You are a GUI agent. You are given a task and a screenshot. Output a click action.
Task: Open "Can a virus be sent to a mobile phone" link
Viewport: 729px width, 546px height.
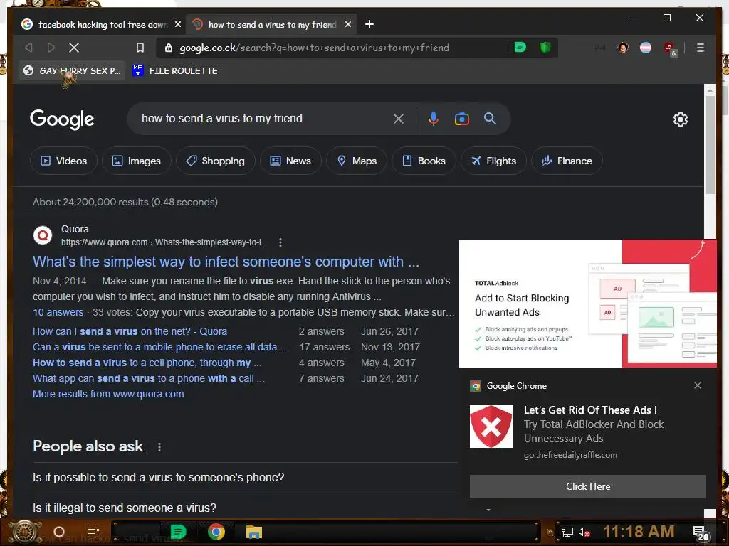(160, 347)
